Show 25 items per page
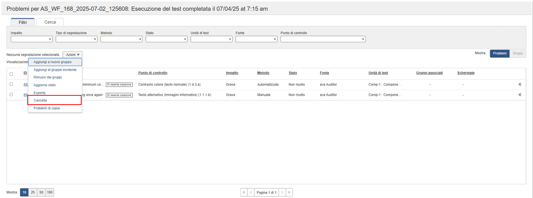 pos(33,192)
